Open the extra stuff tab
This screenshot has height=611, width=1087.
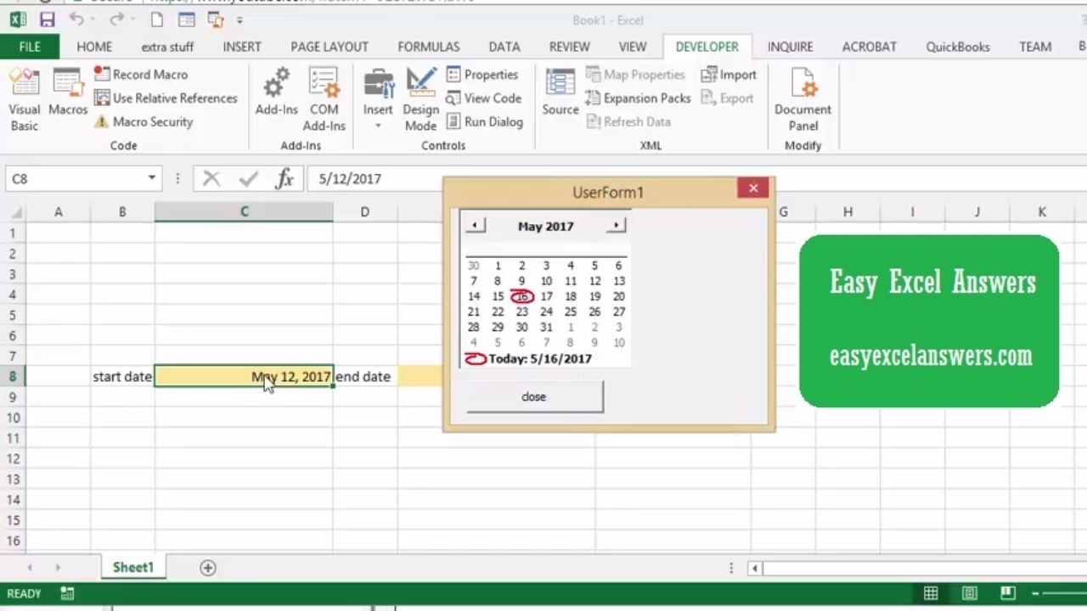(x=167, y=47)
